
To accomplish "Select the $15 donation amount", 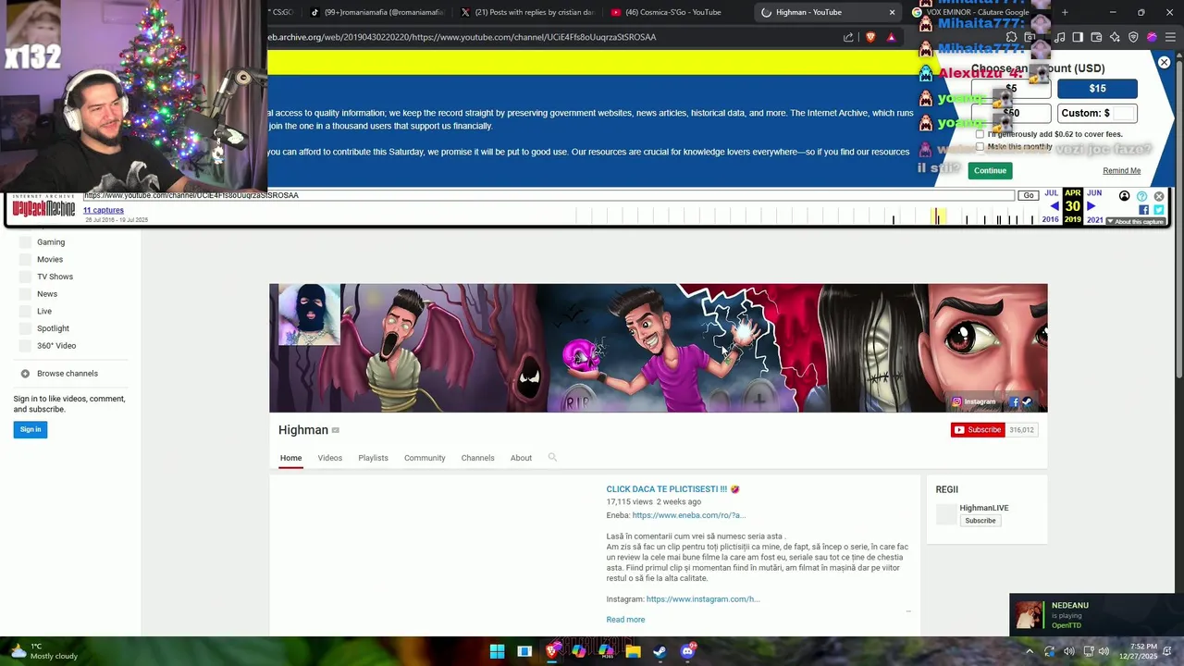I will pyautogui.click(x=1097, y=89).
